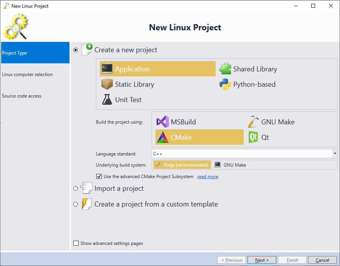Click the Next button
Viewport: 340px width, 266px height.
click(262, 260)
